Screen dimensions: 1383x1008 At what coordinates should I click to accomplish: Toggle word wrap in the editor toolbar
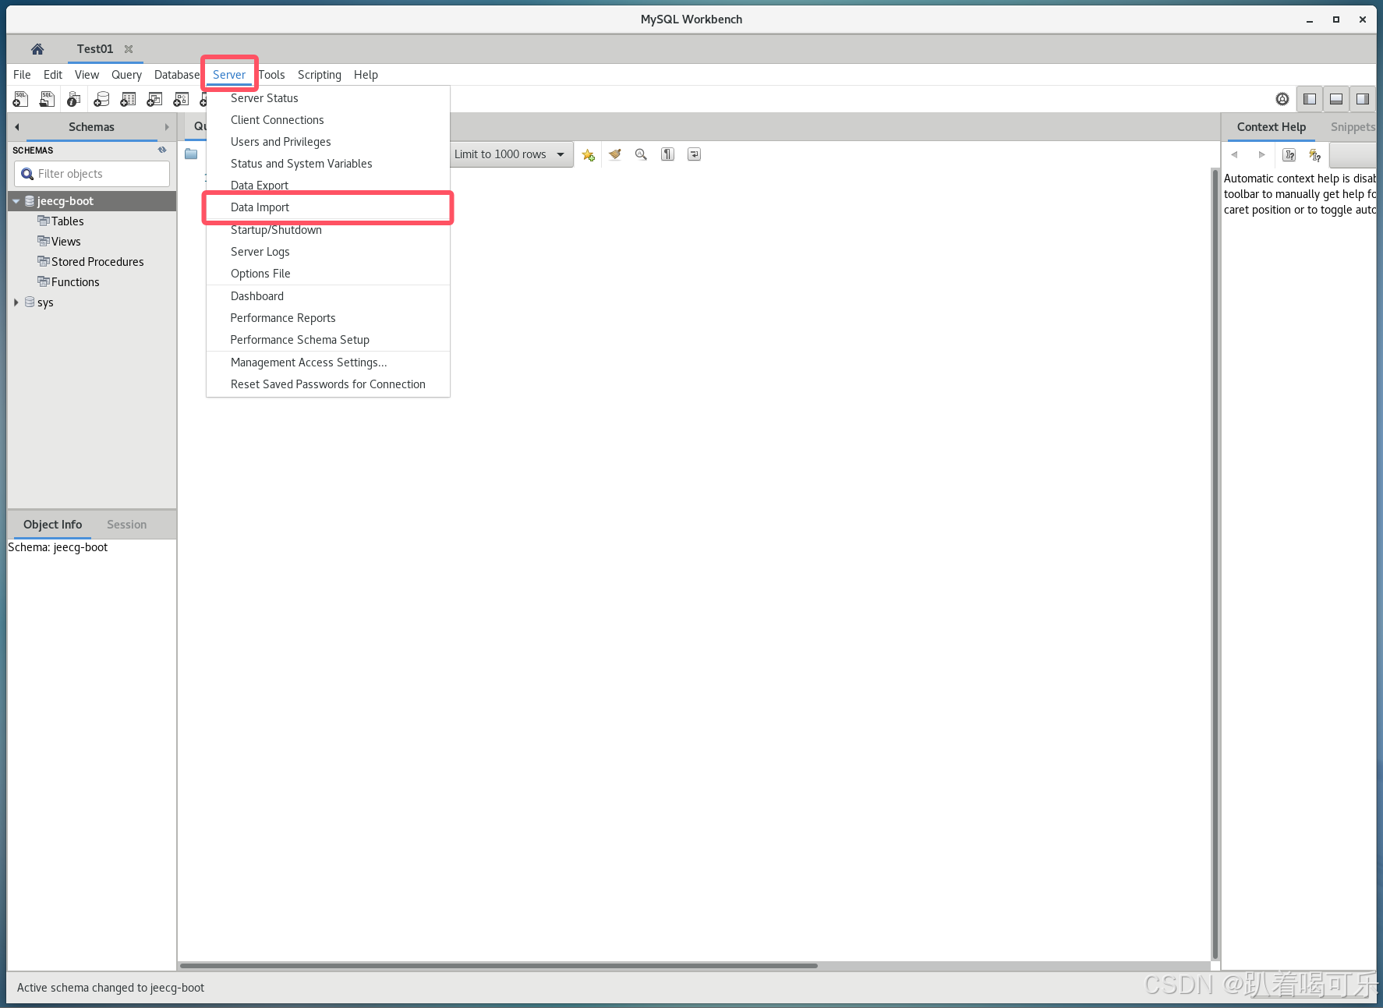[694, 154]
